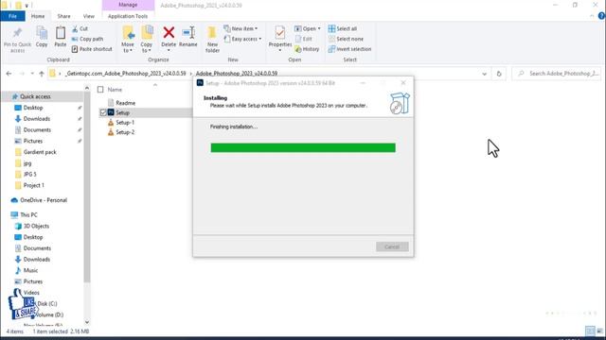
Task: Open the Help question mark icon
Action: pyautogui.click(x=601, y=16)
